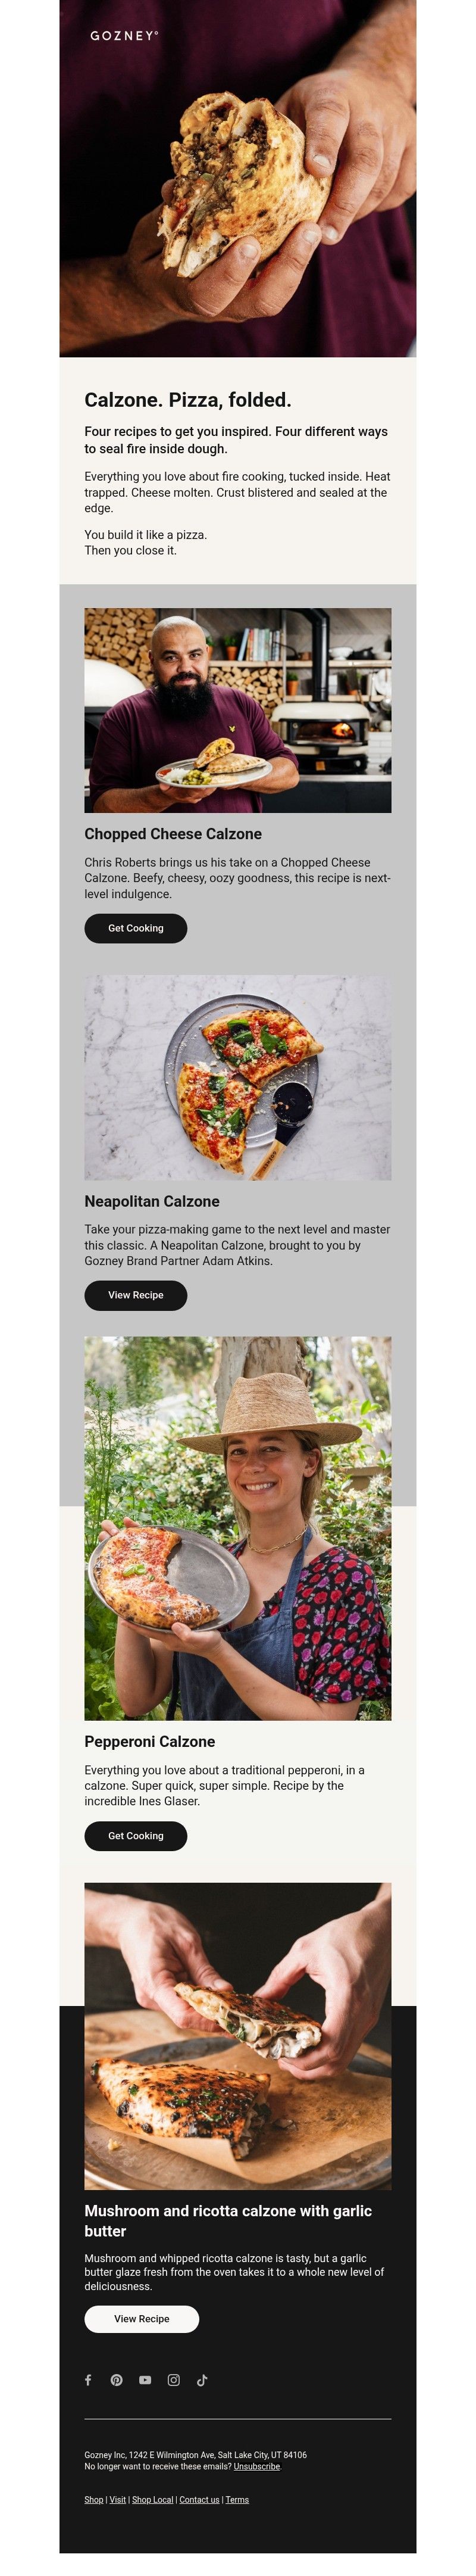Open the YouTube social icon
Viewport: 476px width, 2576px height.
coord(145,2380)
